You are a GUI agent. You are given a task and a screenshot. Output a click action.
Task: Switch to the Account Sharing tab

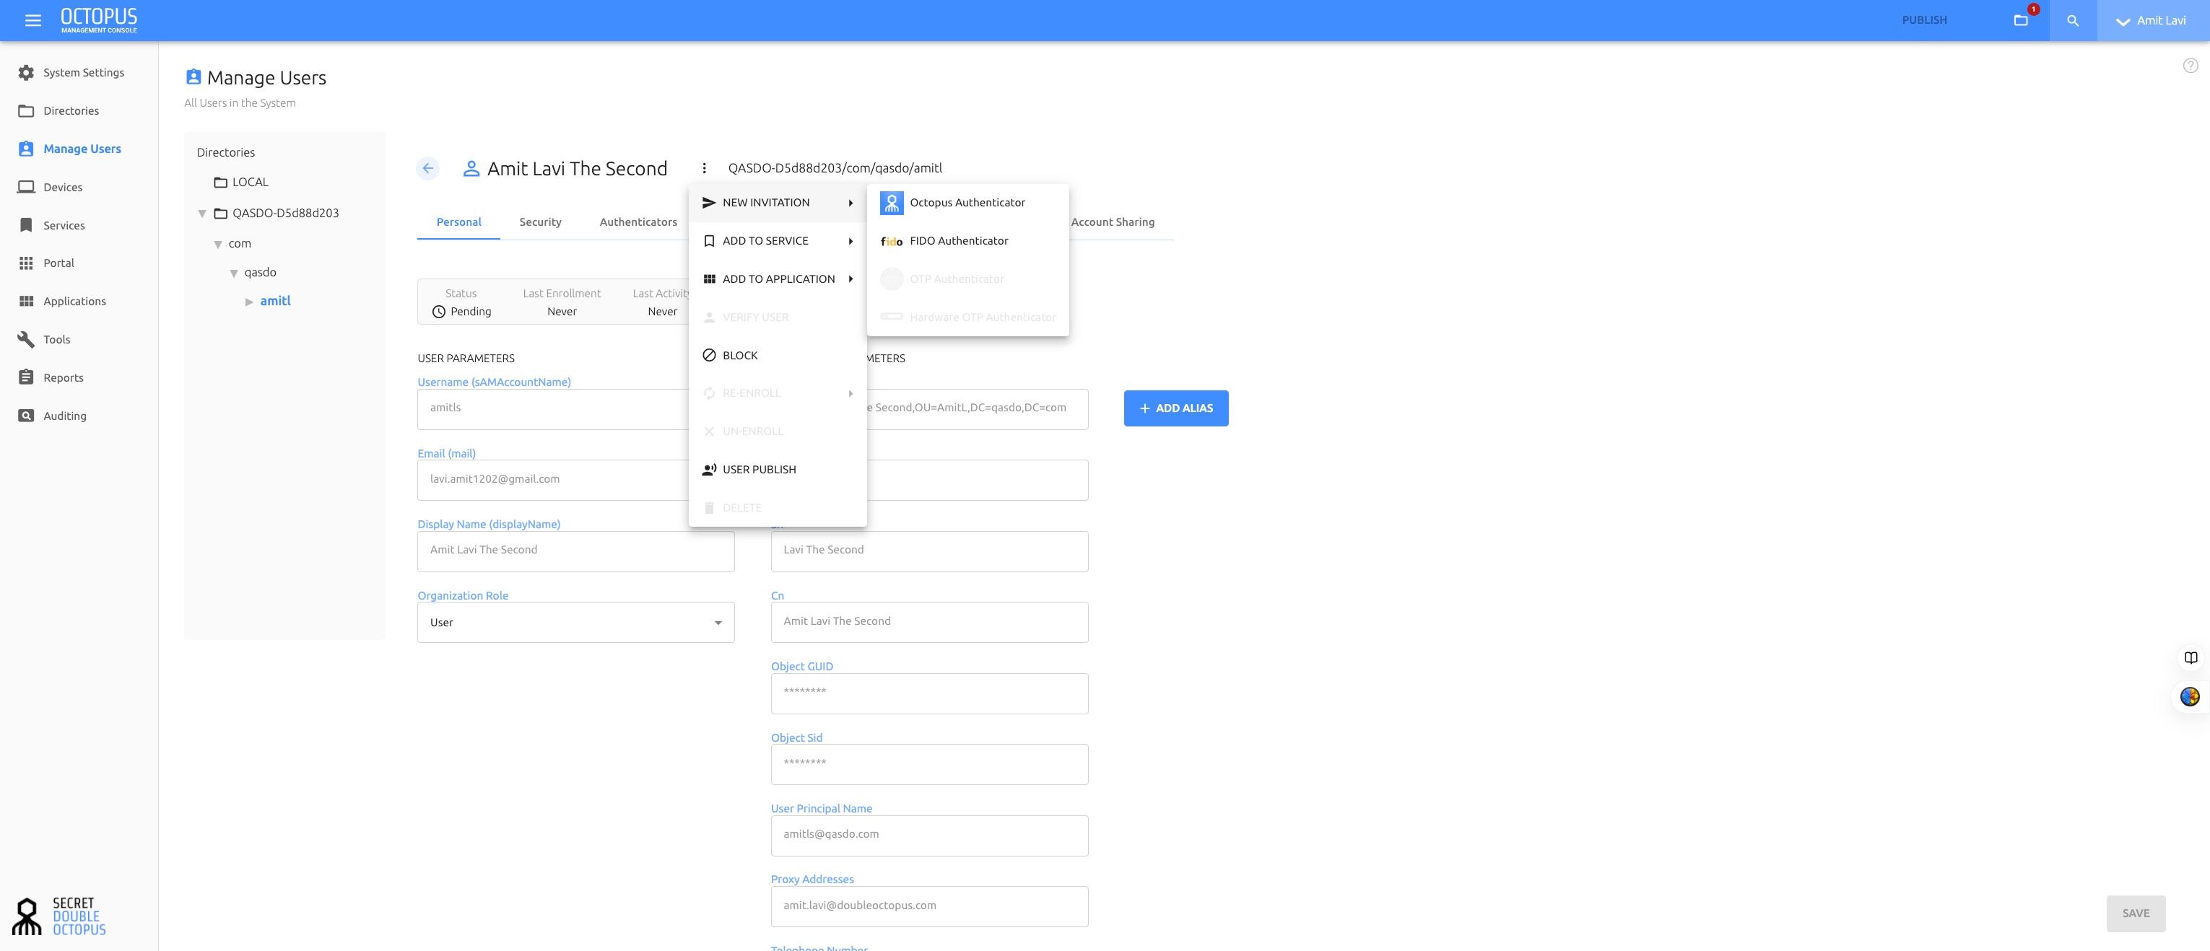[x=1113, y=222]
